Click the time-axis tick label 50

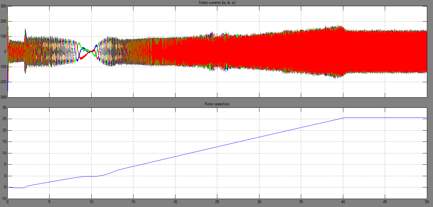point(427,202)
